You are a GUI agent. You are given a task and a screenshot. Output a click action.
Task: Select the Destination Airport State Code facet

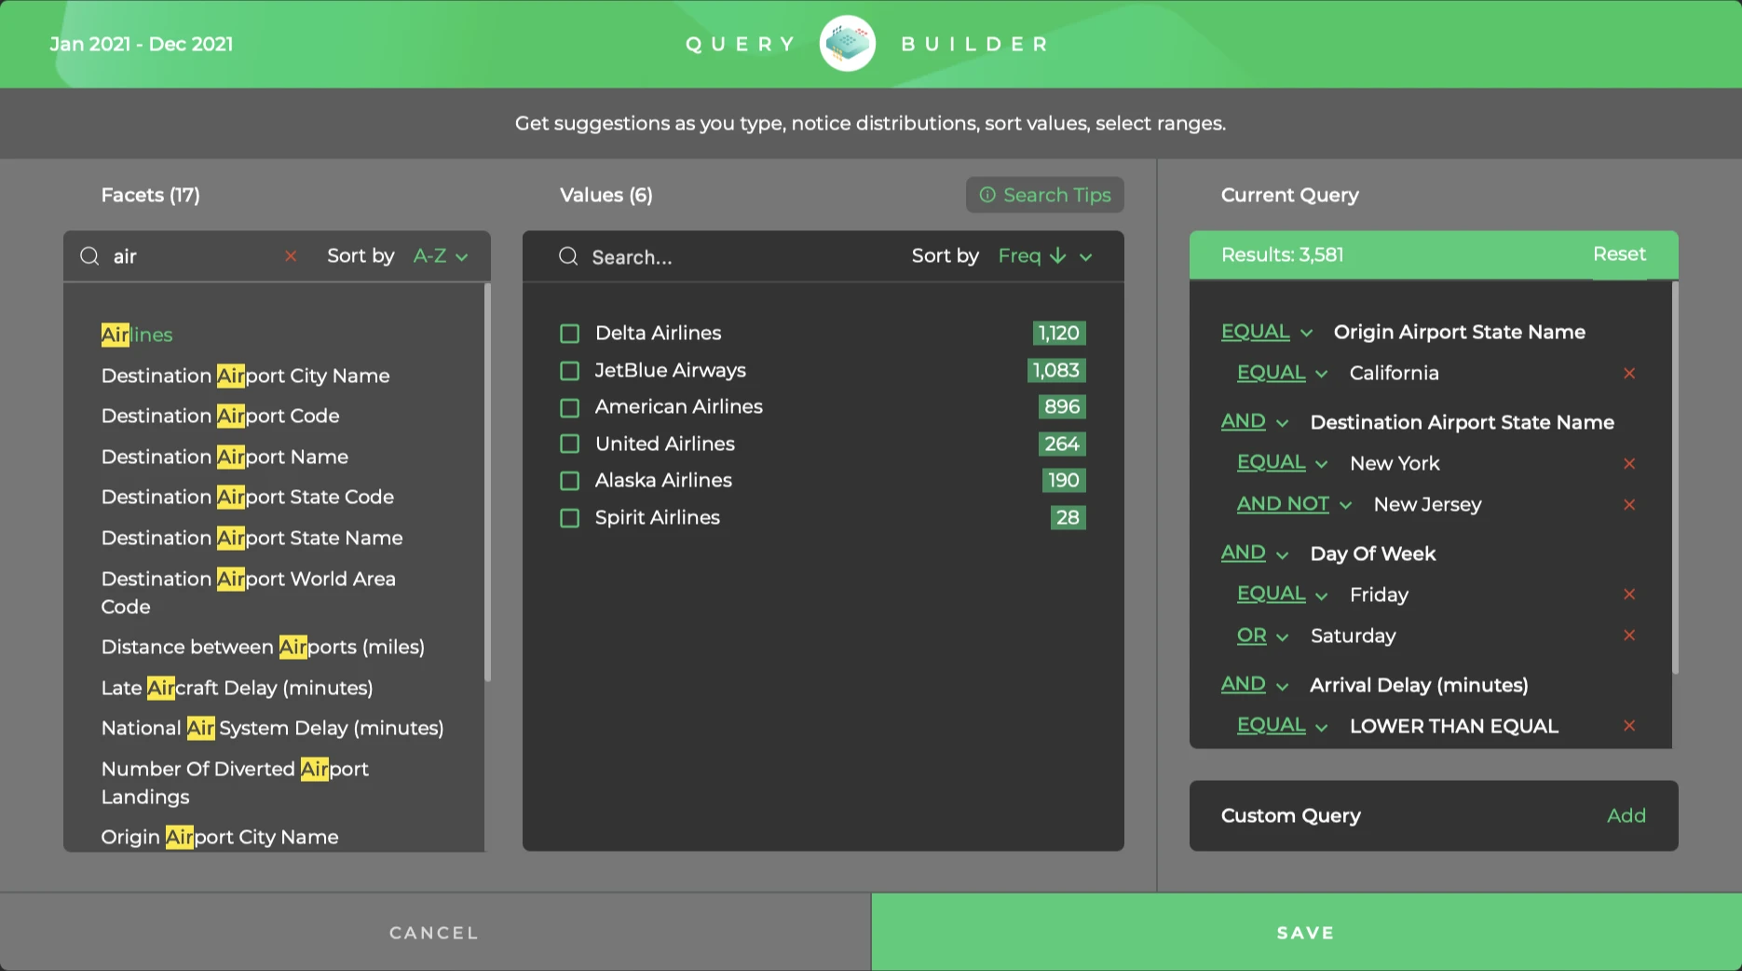pos(248,497)
